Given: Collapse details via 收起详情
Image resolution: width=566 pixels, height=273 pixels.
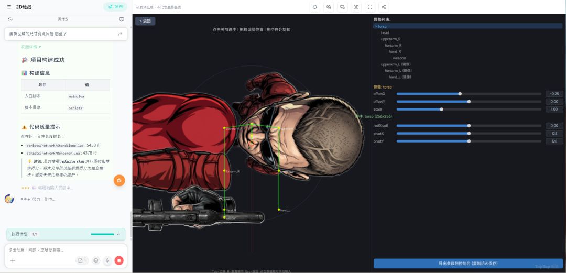Looking at the screenshot, I should point(31,47).
